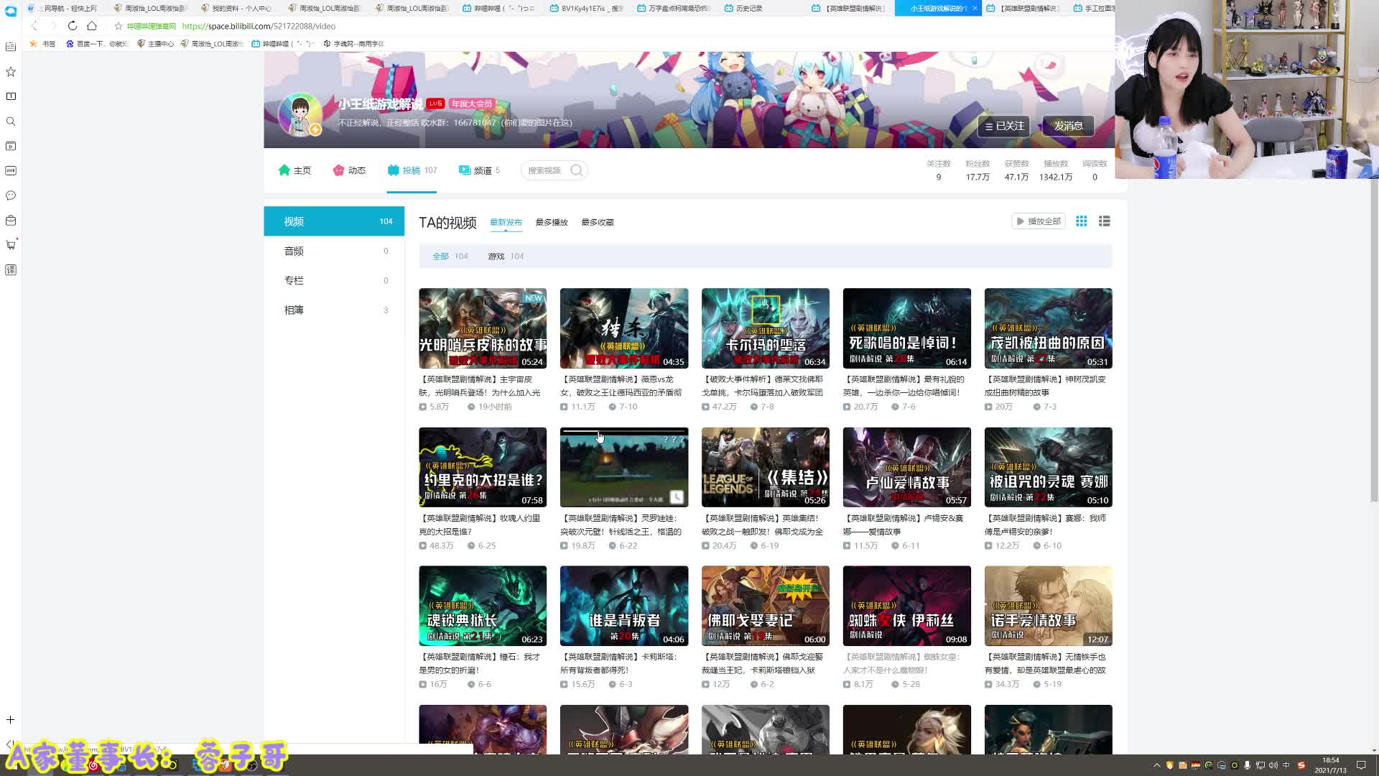Click the browser home icon
1379x776 pixels.
[92, 26]
